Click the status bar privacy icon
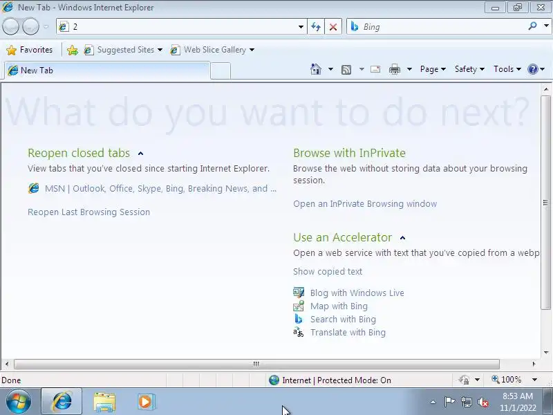This screenshot has height=415, width=553. [x=464, y=380]
